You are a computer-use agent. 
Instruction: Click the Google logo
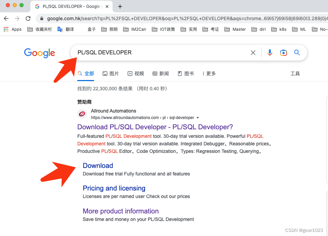39,53
